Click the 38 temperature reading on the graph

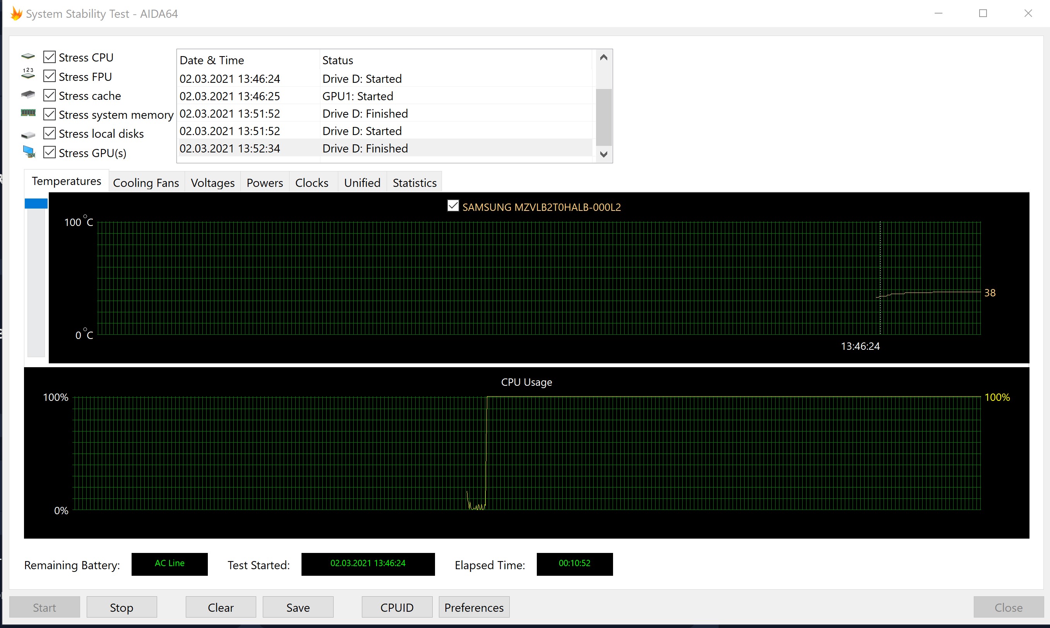[x=990, y=293]
